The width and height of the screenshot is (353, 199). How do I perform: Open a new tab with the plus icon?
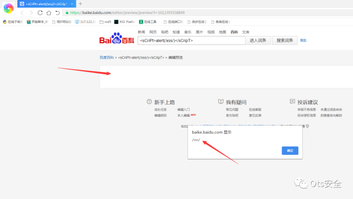pos(80,4)
